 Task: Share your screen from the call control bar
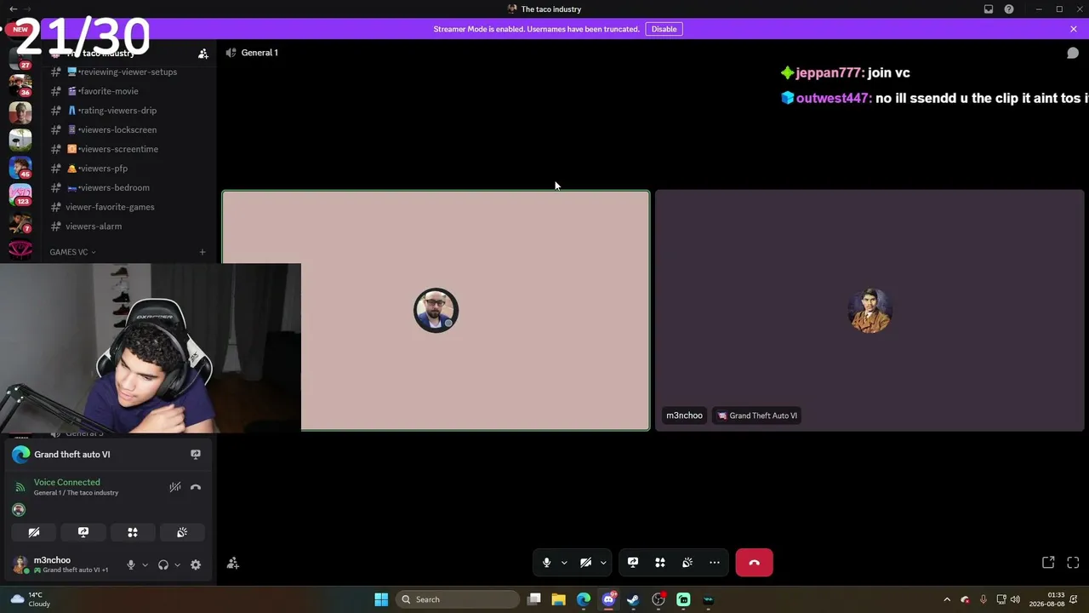pos(633,563)
